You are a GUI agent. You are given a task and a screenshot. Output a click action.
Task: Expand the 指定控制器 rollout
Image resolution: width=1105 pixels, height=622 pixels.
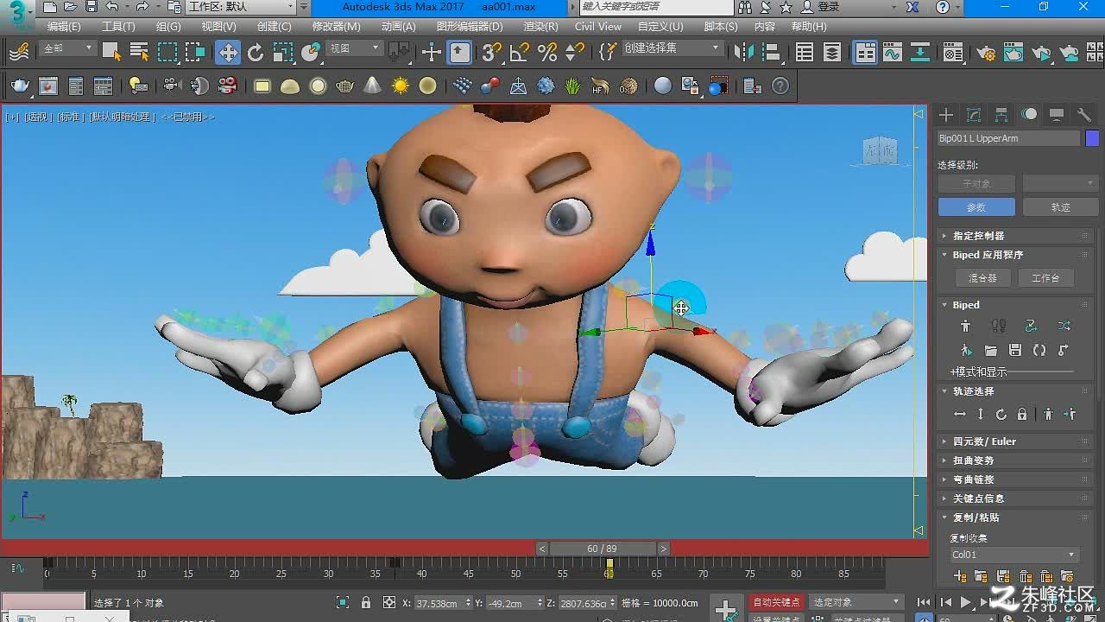point(1013,236)
